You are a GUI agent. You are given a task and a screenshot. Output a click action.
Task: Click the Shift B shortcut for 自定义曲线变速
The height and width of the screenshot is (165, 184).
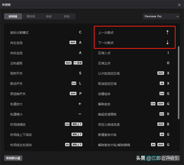[x=164, y=124]
